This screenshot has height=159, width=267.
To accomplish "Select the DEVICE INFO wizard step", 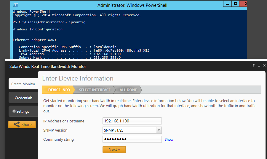I will [59, 90].
